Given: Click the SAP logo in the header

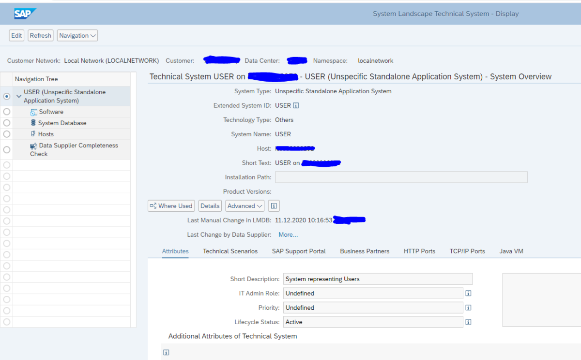Looking at the screenshot, I should click(x=25, y=13).
